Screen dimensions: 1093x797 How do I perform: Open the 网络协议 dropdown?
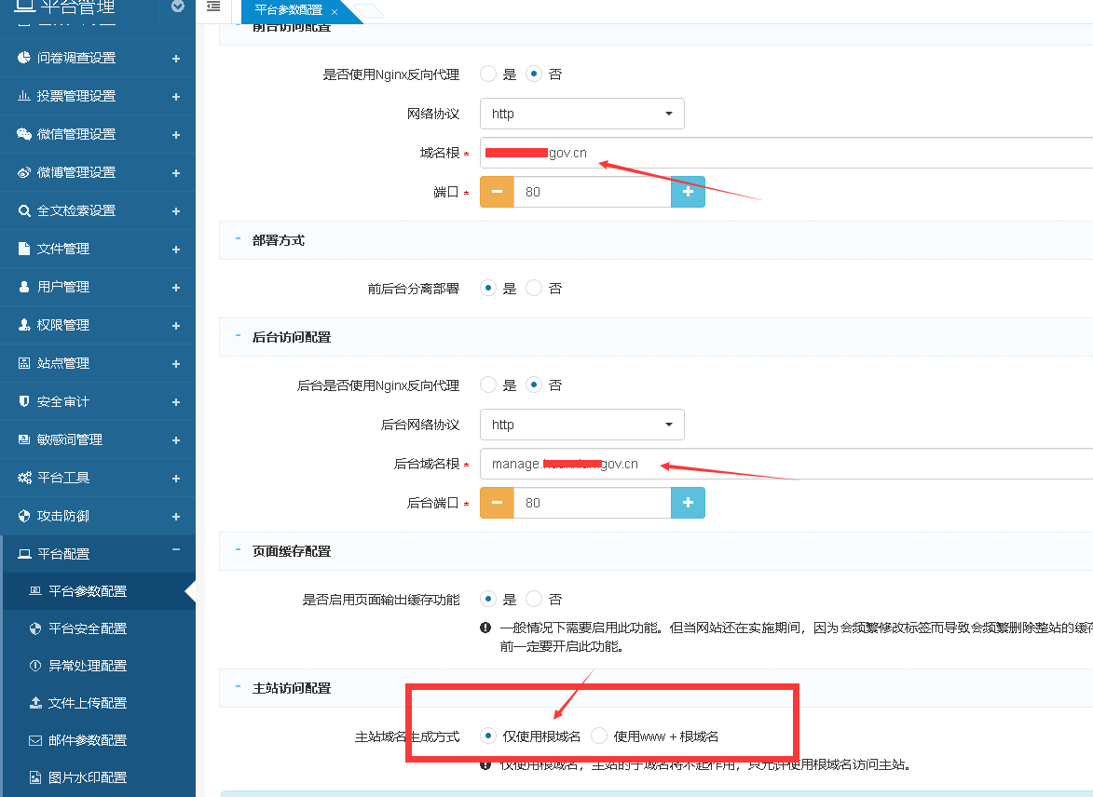pyautogui.click(x=582, y=114)
